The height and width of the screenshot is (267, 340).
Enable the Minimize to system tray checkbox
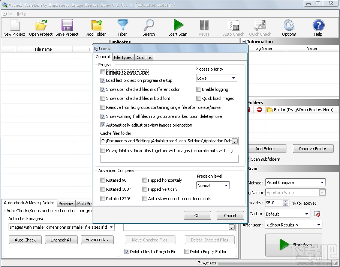pos(103,72)
